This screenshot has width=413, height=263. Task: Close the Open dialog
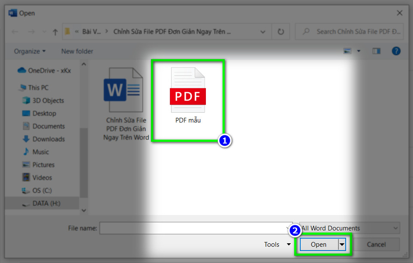tap(400, 13)
